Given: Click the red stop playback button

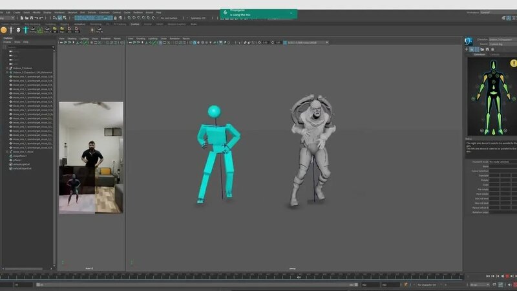Looking at the screenshot, I should click(507, 276).
